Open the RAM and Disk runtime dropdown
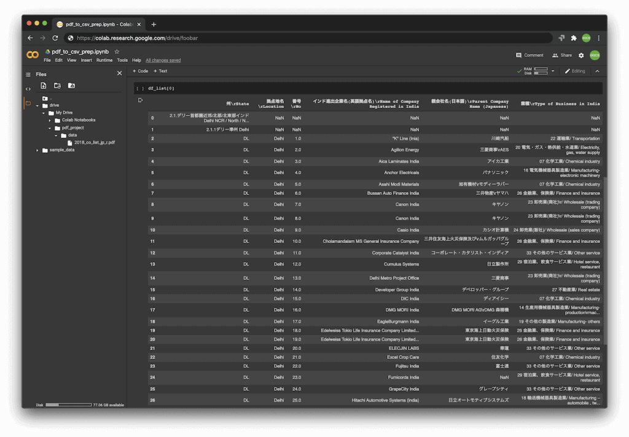Screen dimensions: 629x437 pos(553,71)
